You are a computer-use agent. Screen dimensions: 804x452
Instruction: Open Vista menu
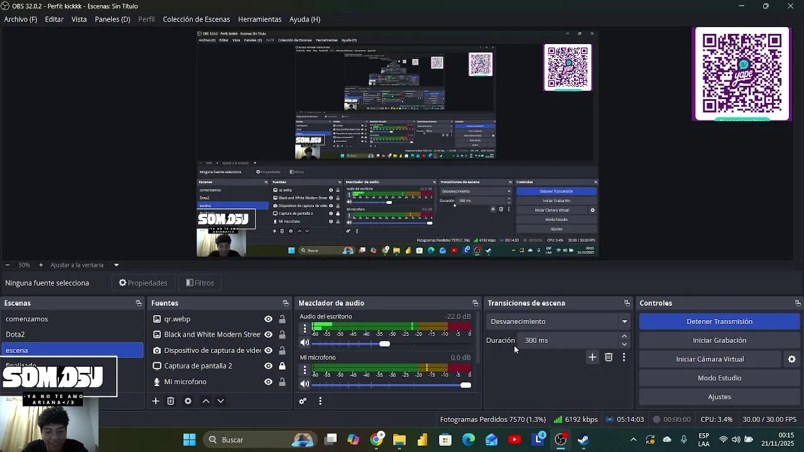79,19
